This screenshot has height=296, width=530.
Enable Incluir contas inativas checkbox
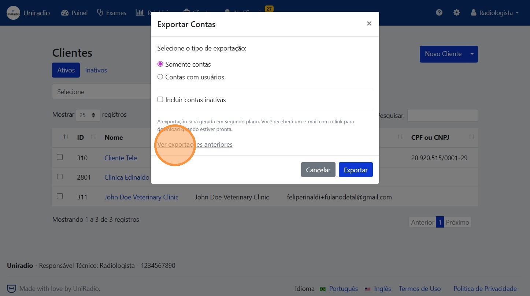pos(160,100)
